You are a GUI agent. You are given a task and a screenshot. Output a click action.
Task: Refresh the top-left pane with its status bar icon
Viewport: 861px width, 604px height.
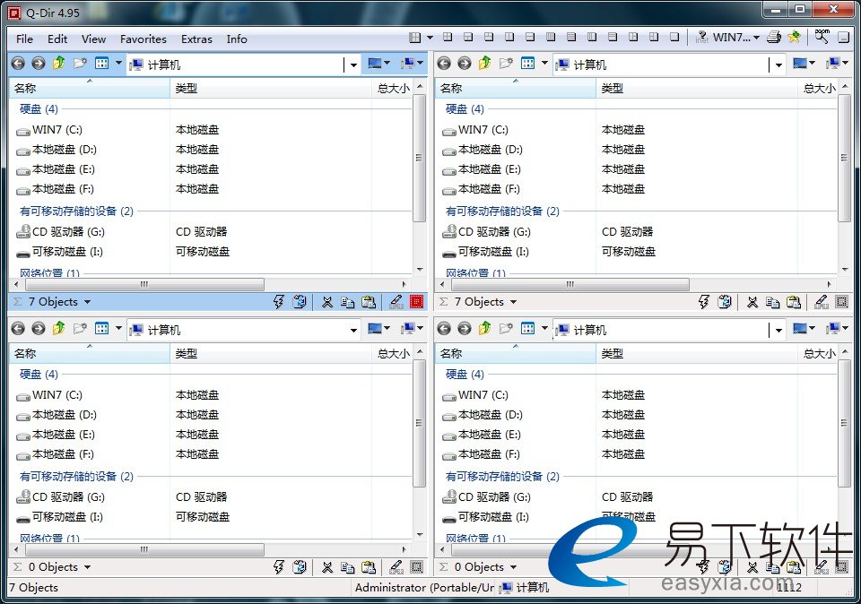pyautogui.click(x=300, y=302)
